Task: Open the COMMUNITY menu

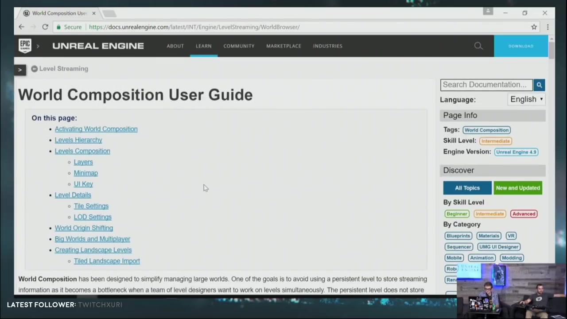Action: (239, 46)
